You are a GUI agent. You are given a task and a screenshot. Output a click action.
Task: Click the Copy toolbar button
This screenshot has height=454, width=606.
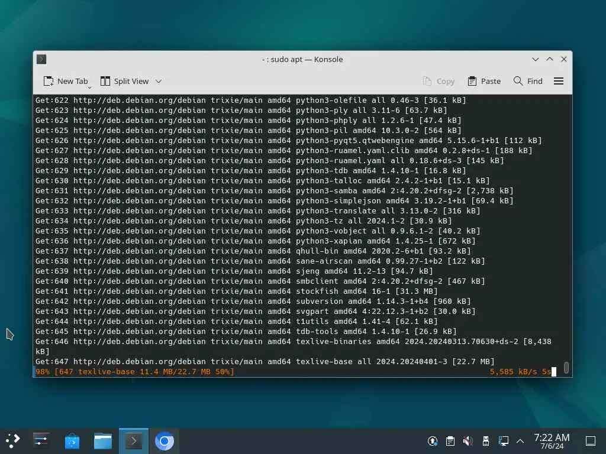point(439,81)
